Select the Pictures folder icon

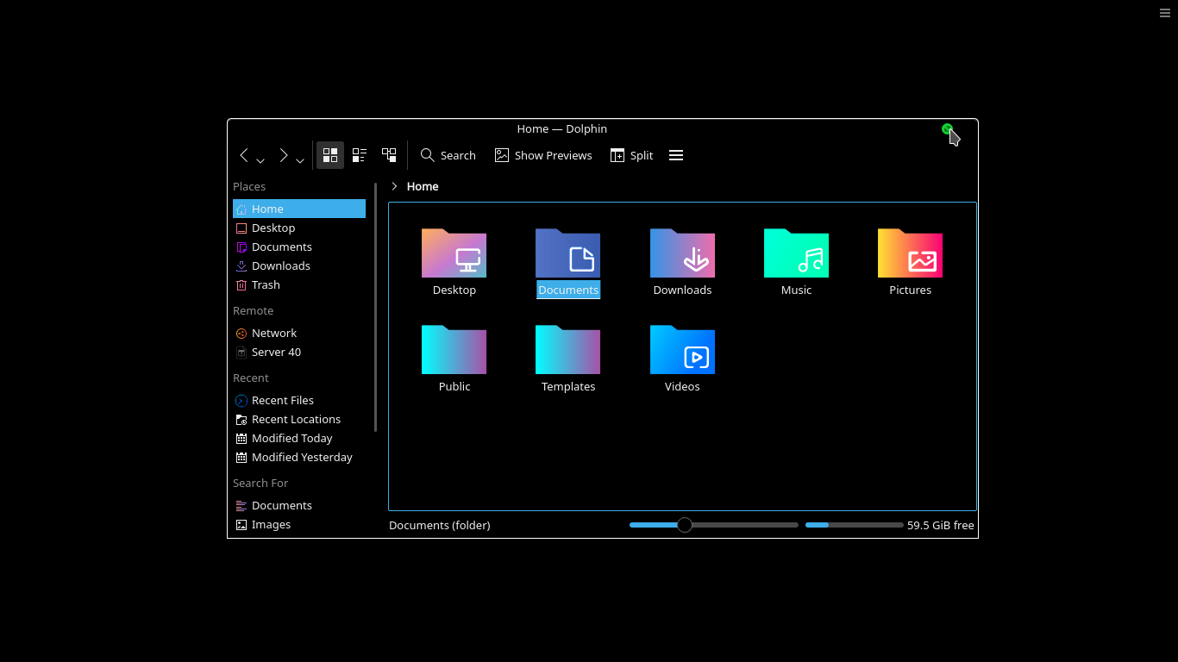pyautogui.click(x=910, y=253)
